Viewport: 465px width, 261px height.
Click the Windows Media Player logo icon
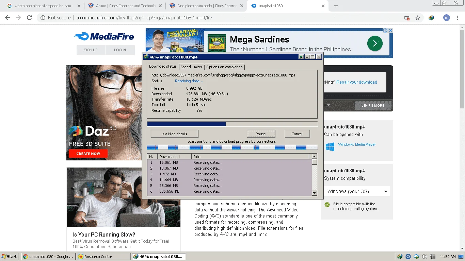tap(330, 147)
